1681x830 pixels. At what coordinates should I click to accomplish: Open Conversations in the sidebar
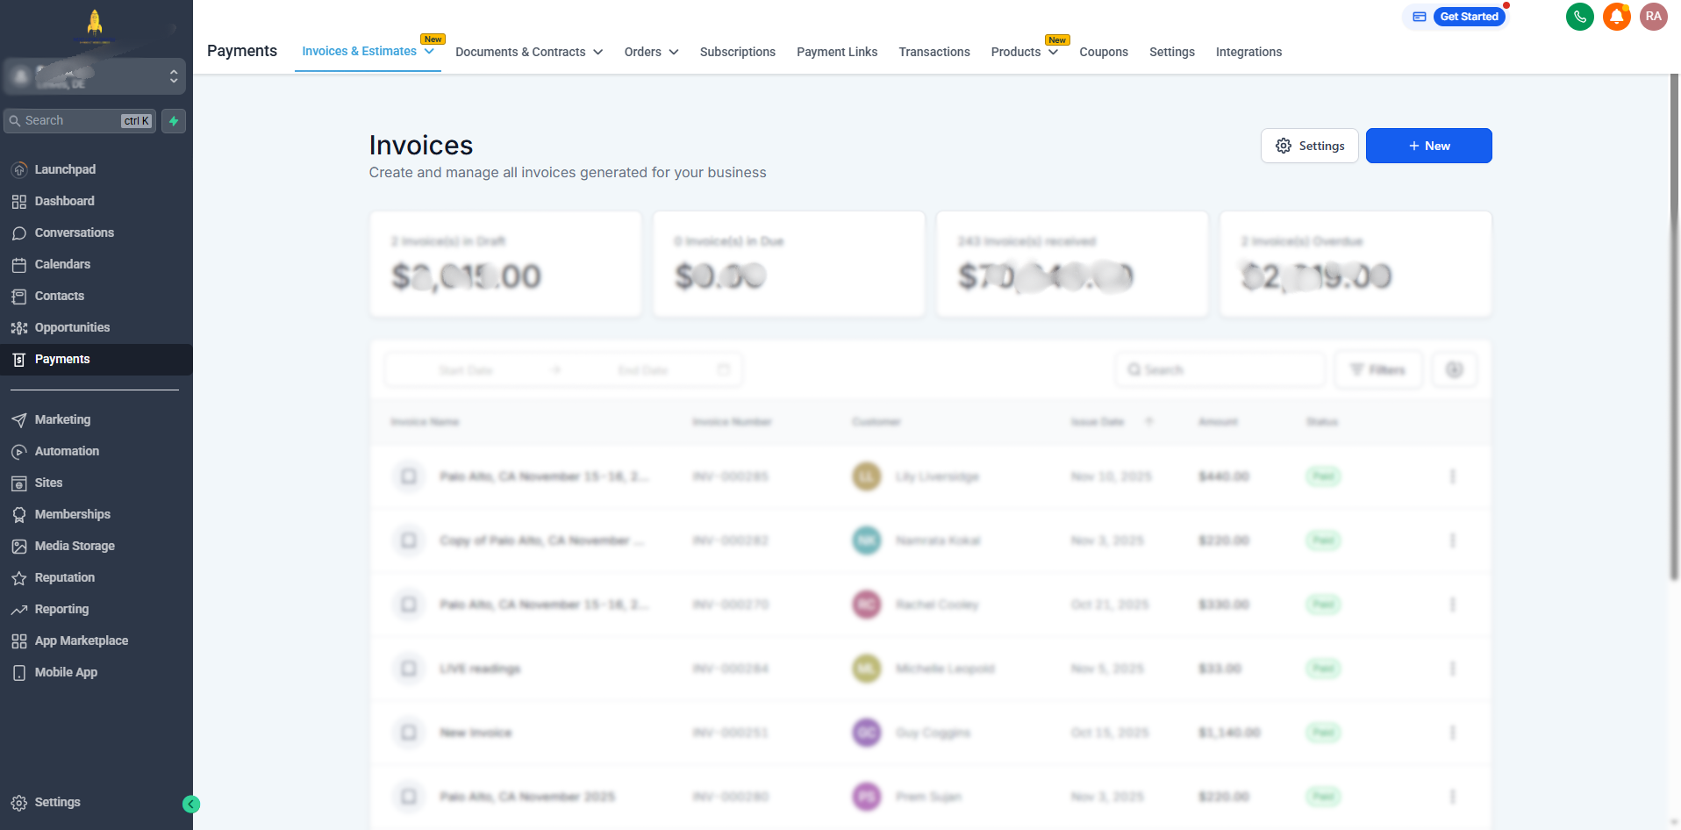74,233
